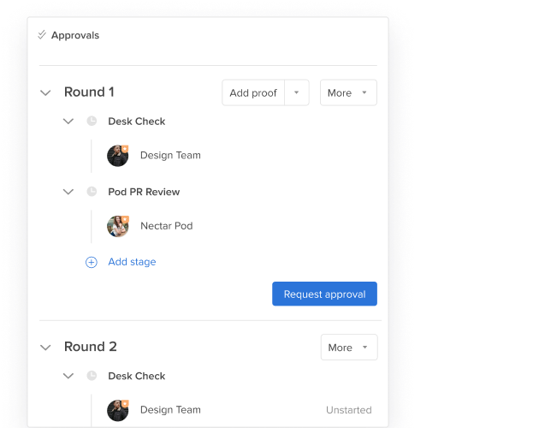Collapse Desk Check stage in Round 2
This screenshot has width=539, height=428.
68,376
